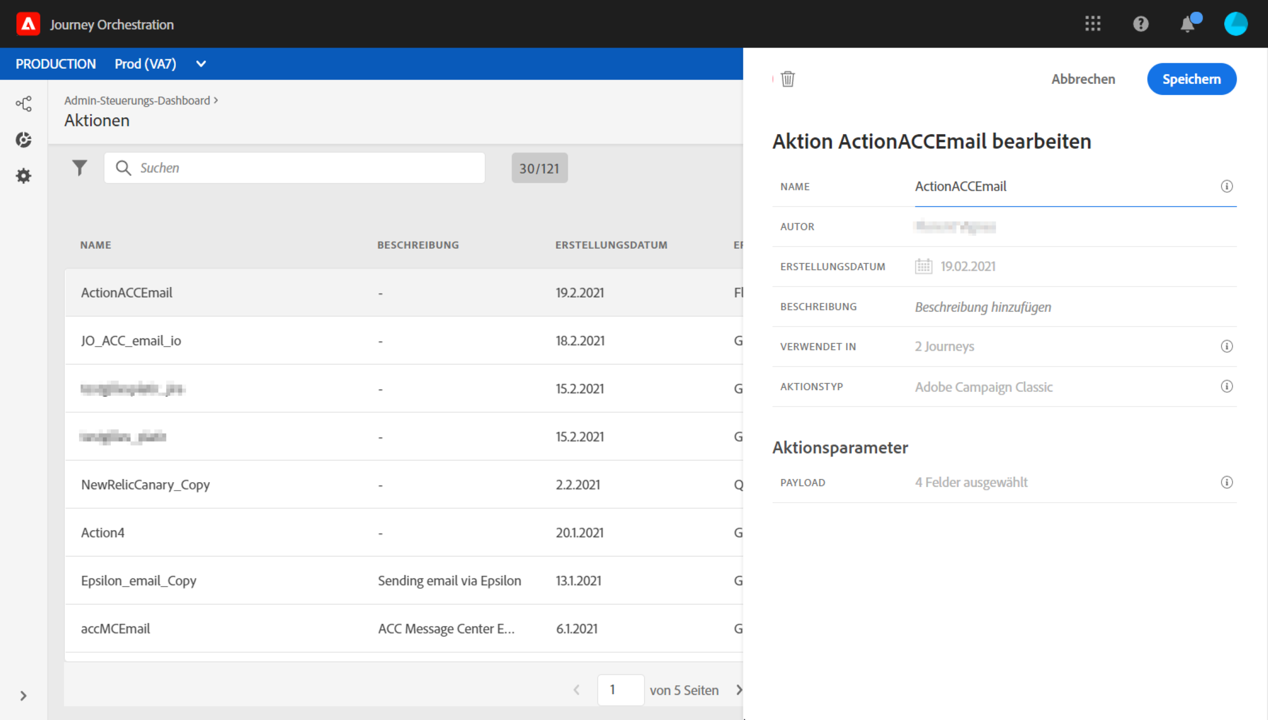Image resolution: width=1268 pixels, height=720 pixels.
Task: Click Abbrechen button
Action: (x=1083, y=79)
